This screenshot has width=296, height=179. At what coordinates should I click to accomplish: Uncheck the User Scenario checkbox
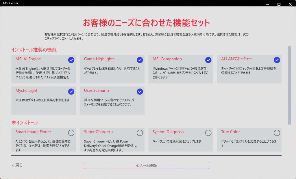(x=140, y=92)
